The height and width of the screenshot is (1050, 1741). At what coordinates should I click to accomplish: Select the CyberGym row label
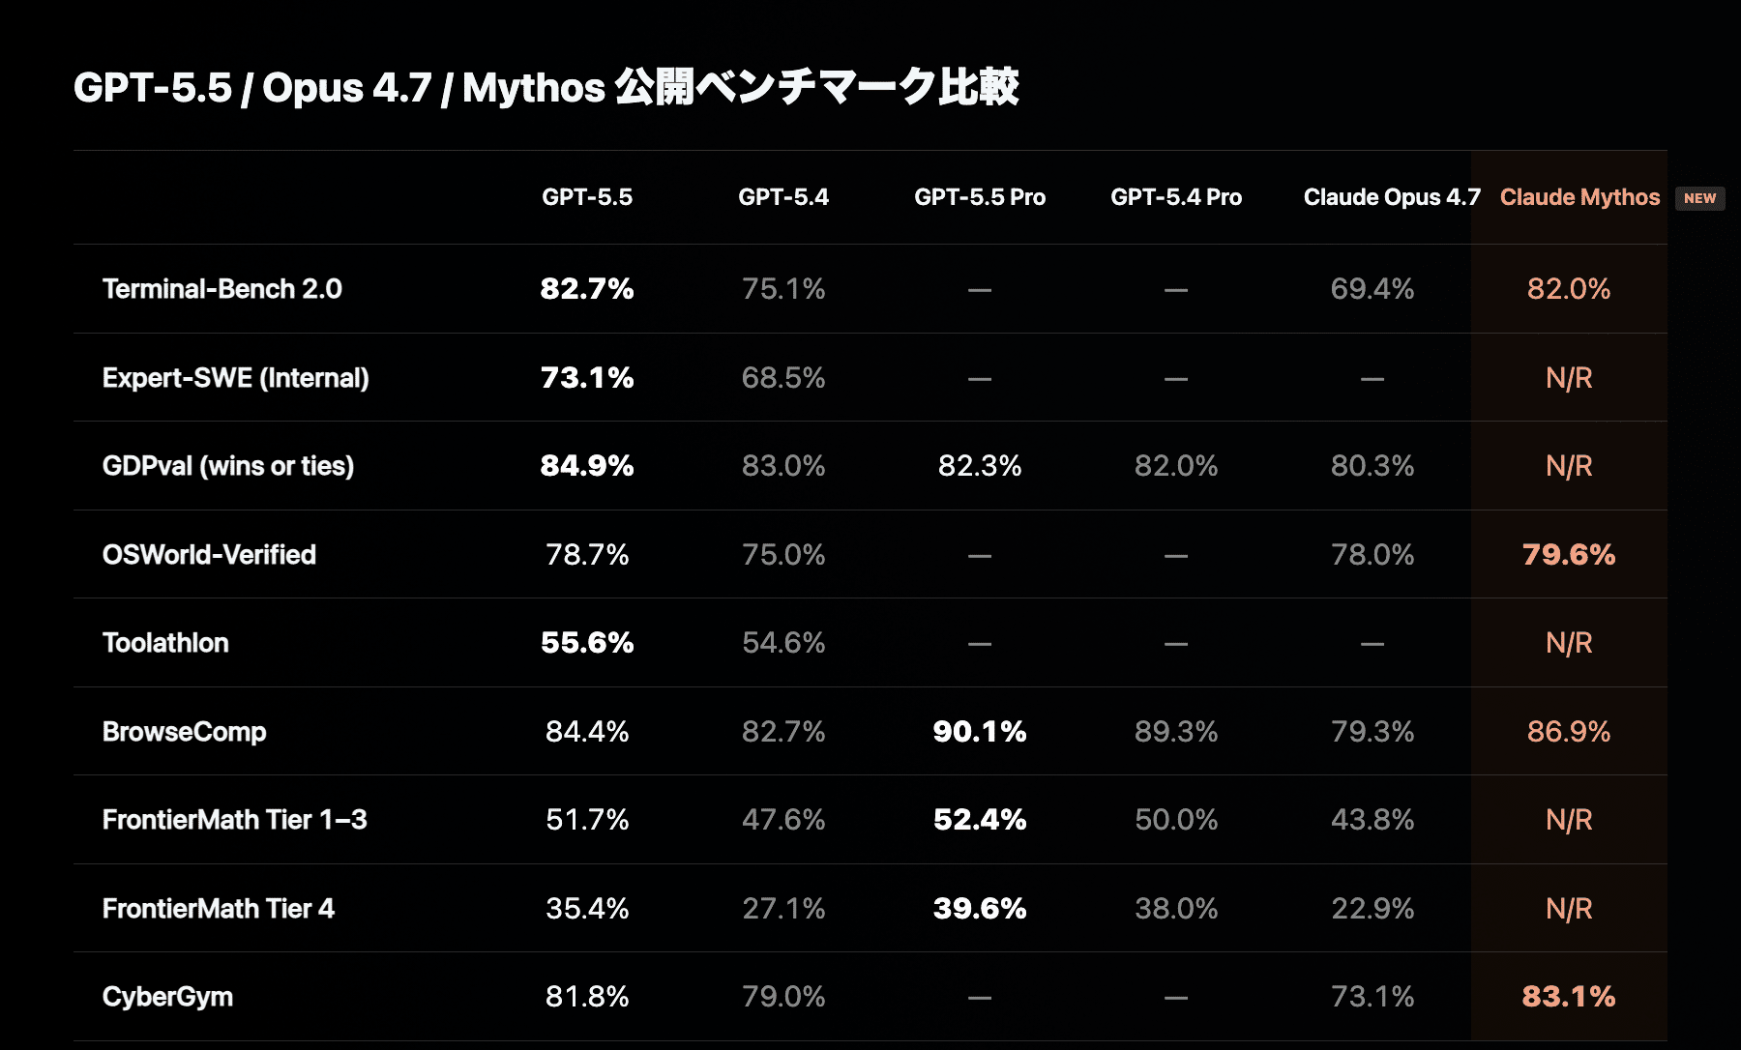(x=167, y=997)
